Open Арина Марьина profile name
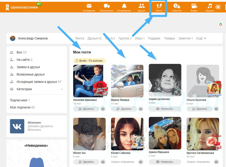This screenshot has width=226, height=167. point(159,152)
